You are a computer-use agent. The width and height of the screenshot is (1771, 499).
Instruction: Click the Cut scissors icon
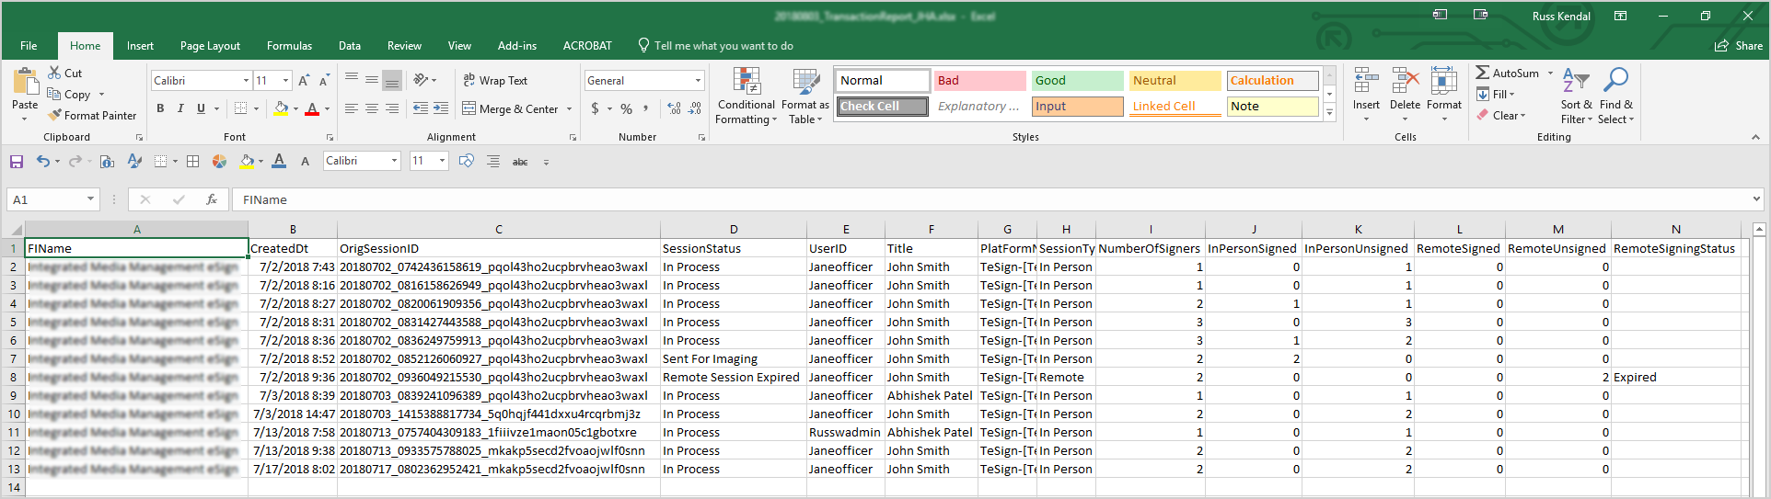pos(55,73)
